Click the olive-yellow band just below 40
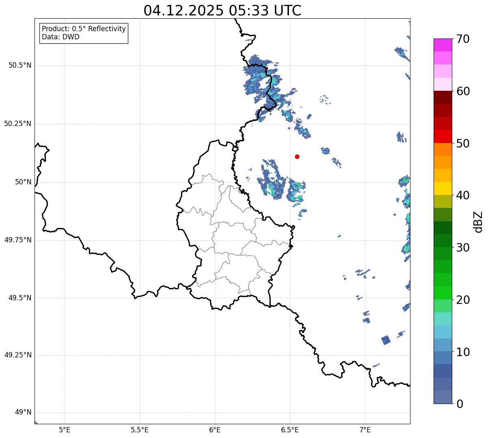The width and height of the screenshot is (488, 438). click(x=443, y=201)
